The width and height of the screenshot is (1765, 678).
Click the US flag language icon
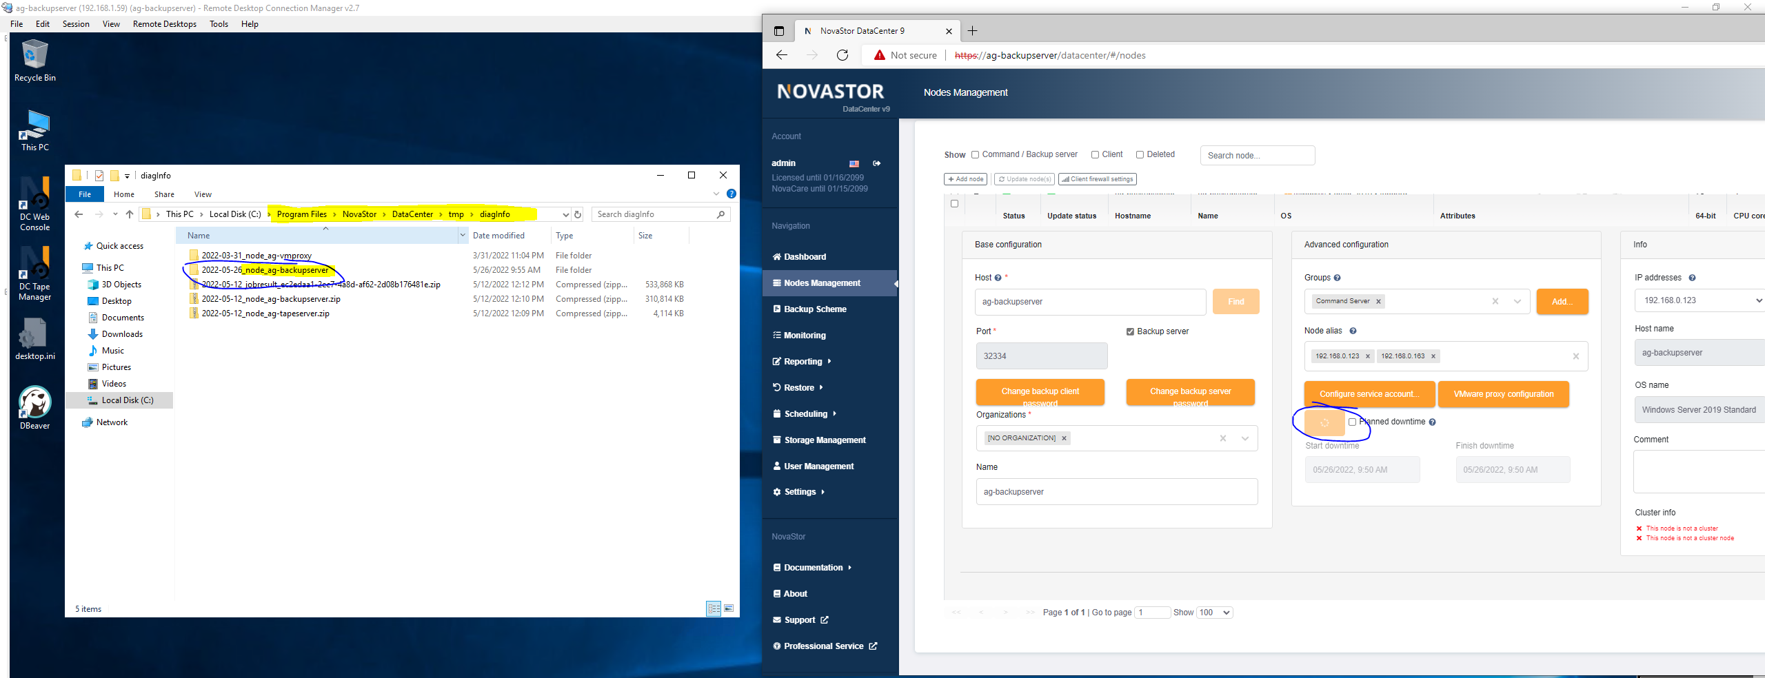point(854,164)
